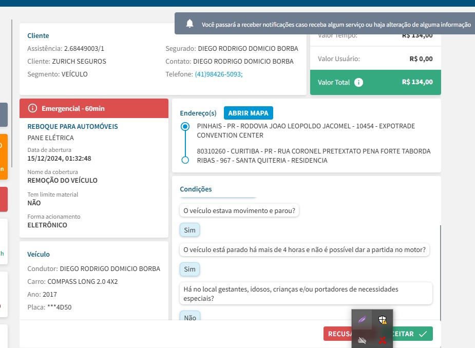Click Forma acionamento value ELETRÔNICO
The width and height of the screenshot is (475, 348).
(47, 225)
